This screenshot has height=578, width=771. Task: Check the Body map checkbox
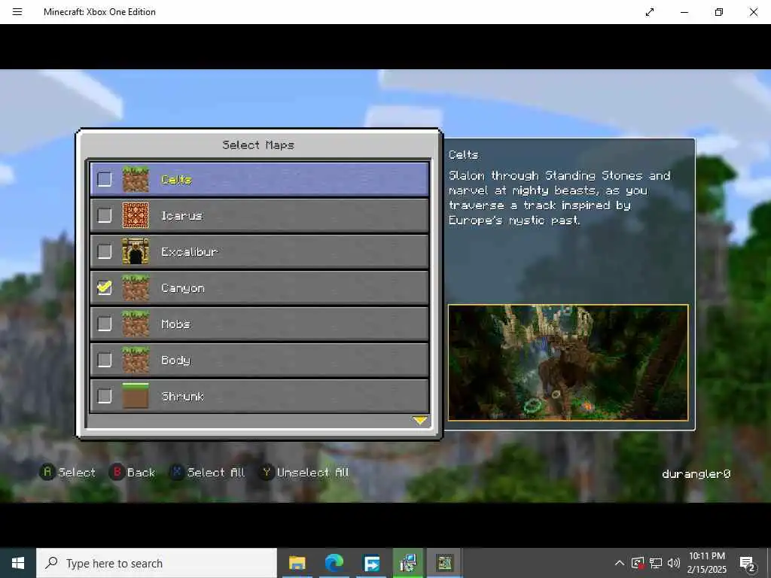coord(104,360)
